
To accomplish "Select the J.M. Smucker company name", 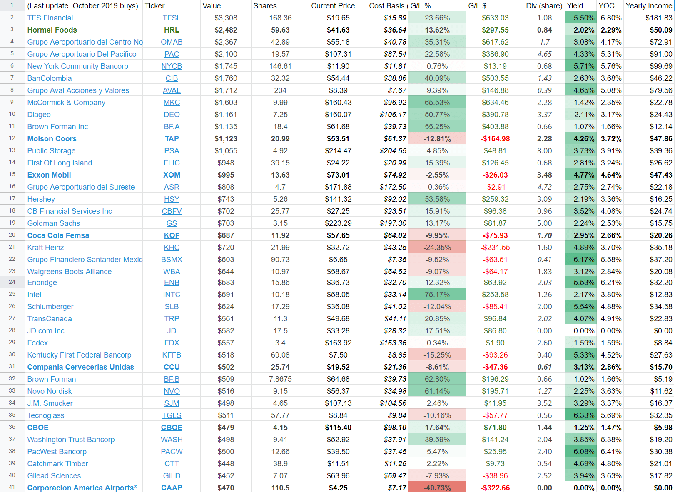I will (50, 403).
